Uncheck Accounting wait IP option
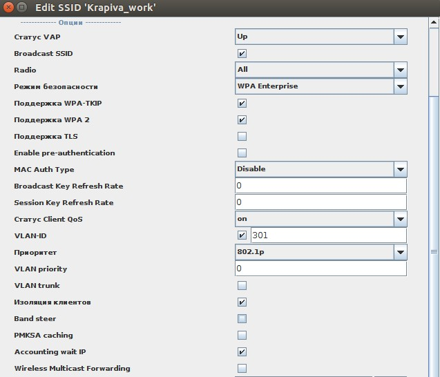Screen dimensions: 440x377 pos(242,351)
